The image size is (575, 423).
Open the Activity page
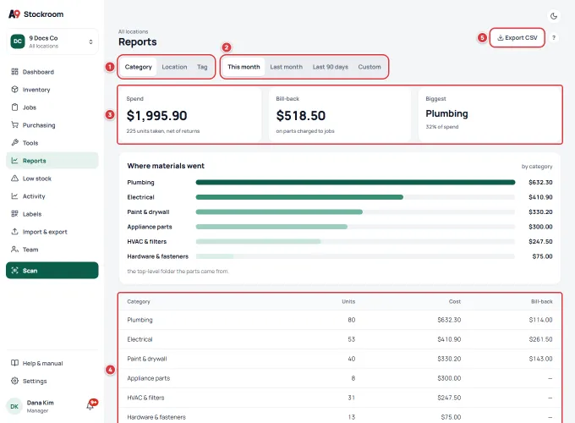coord(52,196)
